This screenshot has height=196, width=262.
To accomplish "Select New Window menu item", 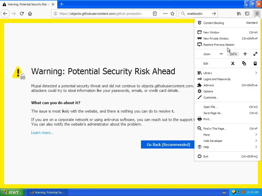I will (x=227, y=32).
